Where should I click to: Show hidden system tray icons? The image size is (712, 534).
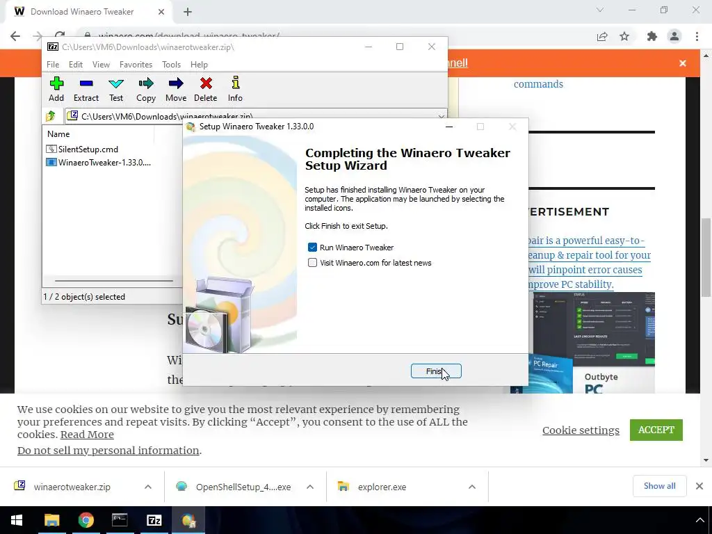pyautogui.click(x=699, y=520)
